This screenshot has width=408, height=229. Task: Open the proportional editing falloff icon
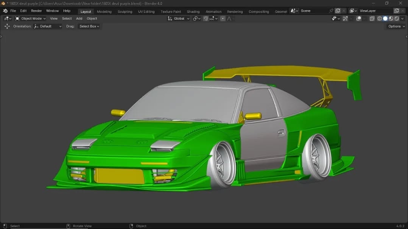click(x=229, y=19)
